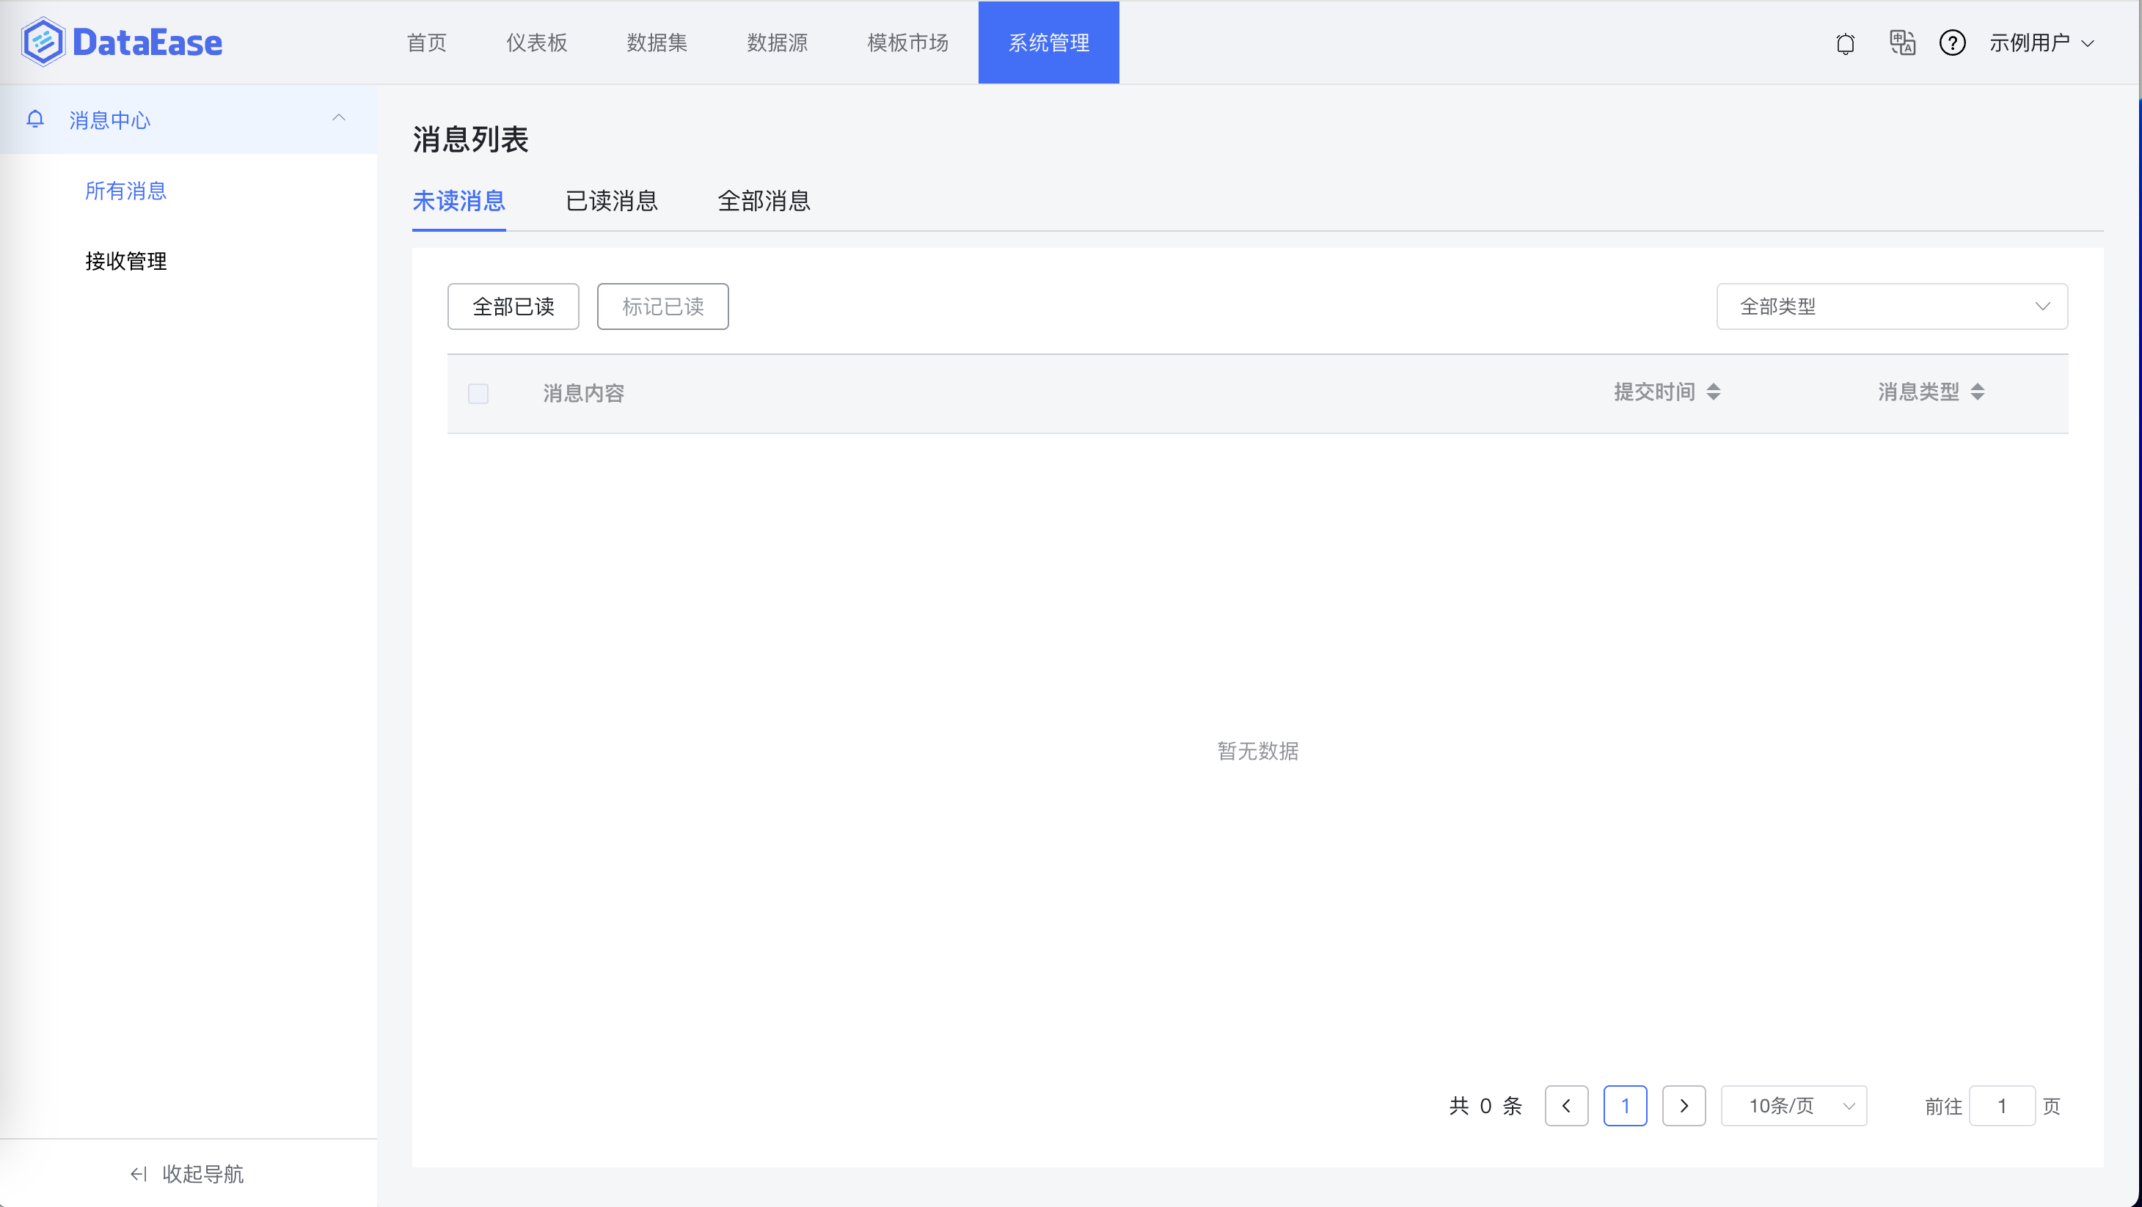Open 数据集 in top navigation
The width and height of the screenshot is (2142, 1207).
[x=657, y=43]
